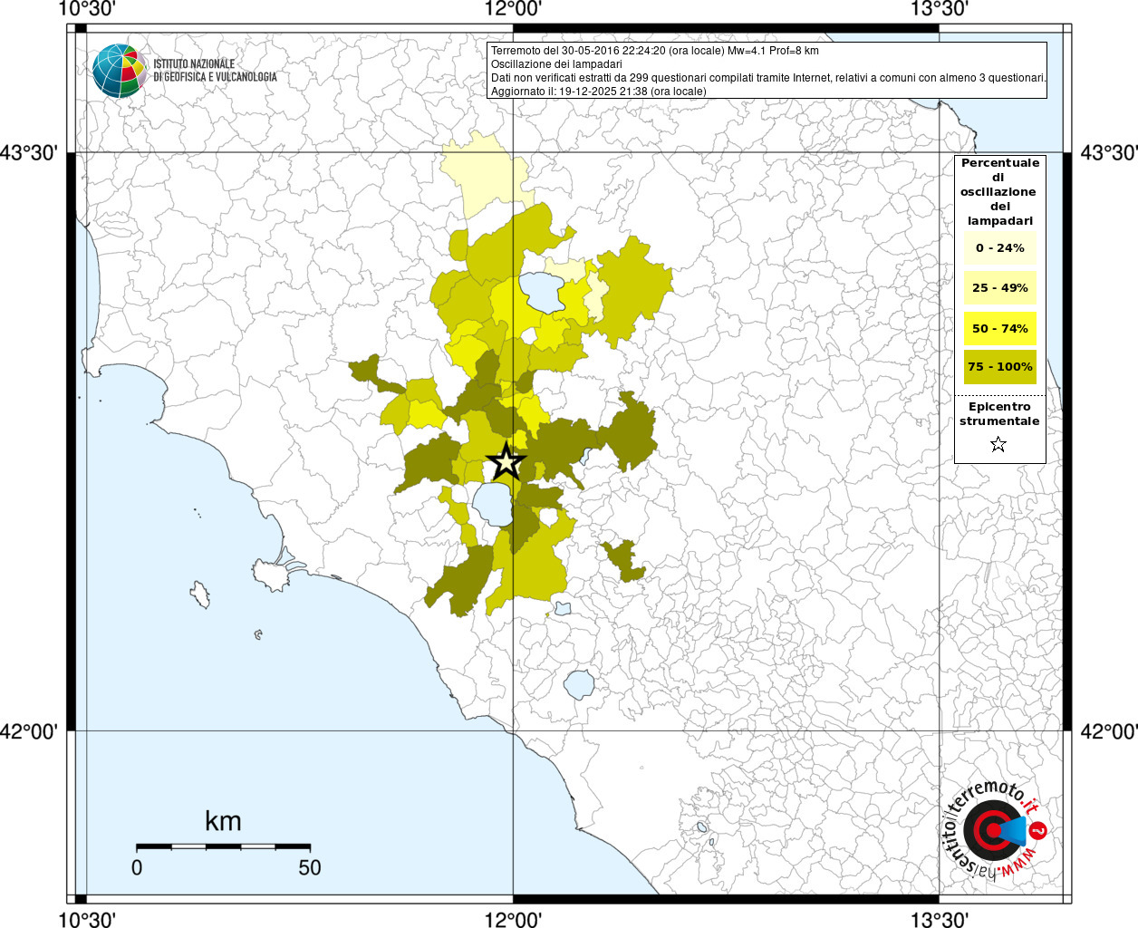Select the 0 - 24% legend swatch
The image size is (1138, 928).
999,248
